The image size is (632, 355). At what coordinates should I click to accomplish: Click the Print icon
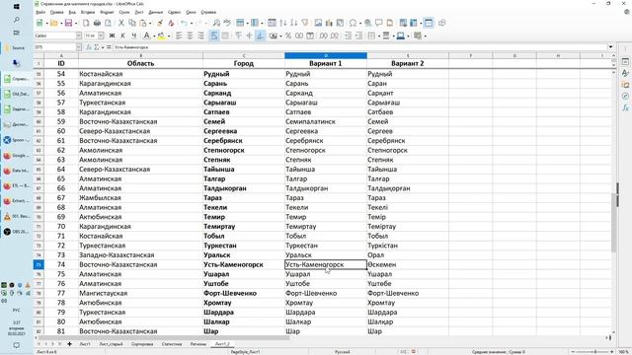tap(97, 23)
